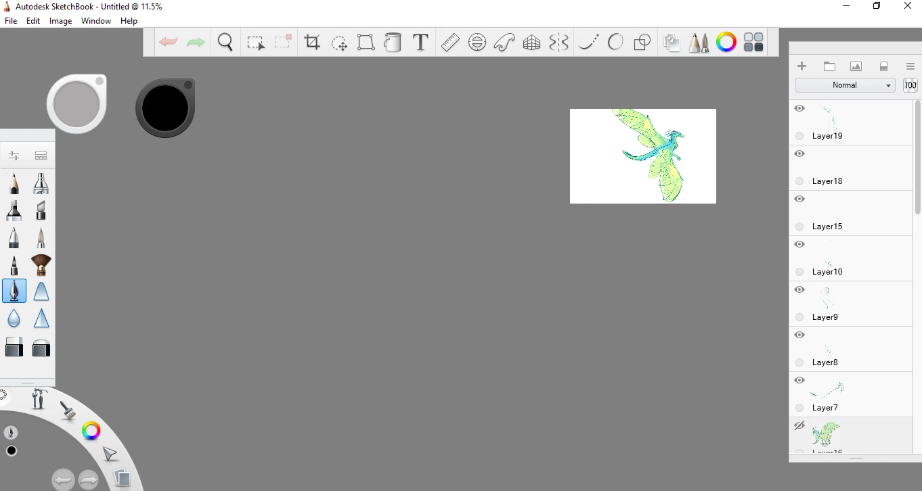
Task: Open the Window menu
Action: (96, 21)
